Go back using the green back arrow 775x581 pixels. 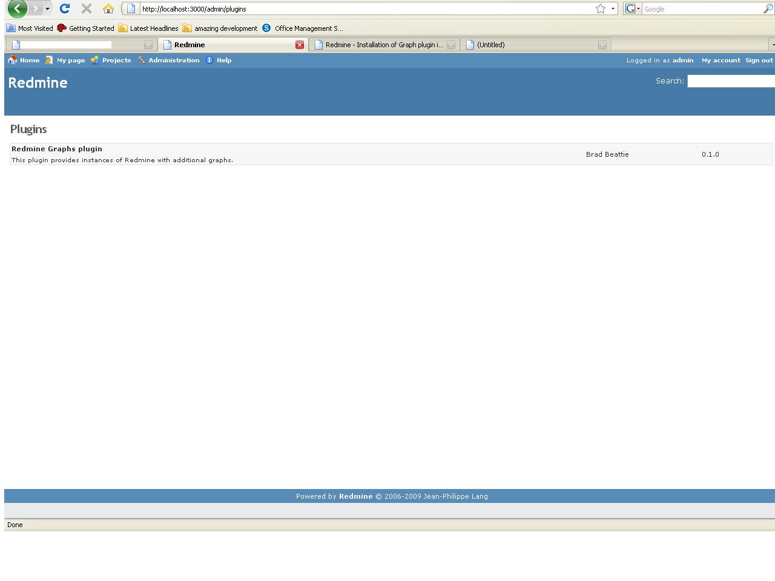[x=17, y=8]
